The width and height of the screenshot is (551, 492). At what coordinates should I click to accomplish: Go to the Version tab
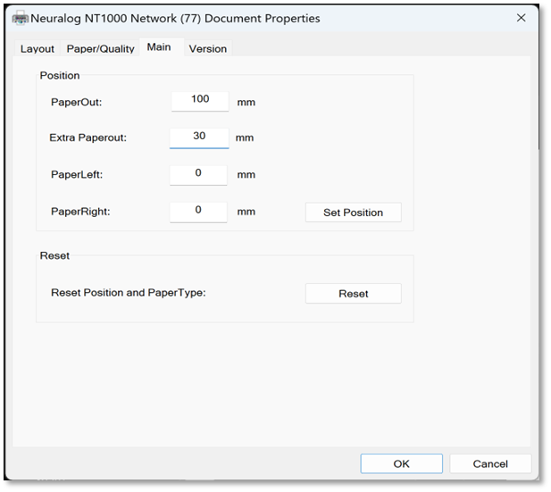click(207, 49)
